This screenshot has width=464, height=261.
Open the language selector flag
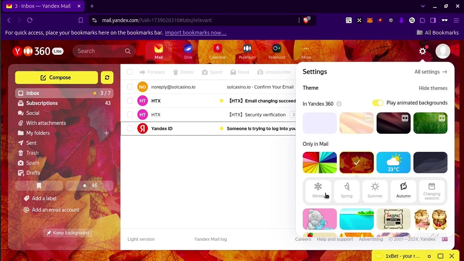click(444, 239)
